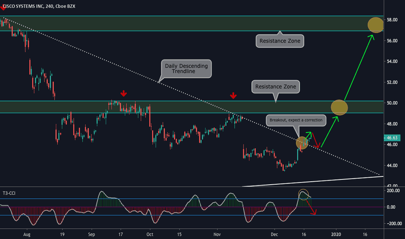Click the 200.00 level on the CCI scale
The height and width of the screenshot is (239, 405).
[393, 191]
